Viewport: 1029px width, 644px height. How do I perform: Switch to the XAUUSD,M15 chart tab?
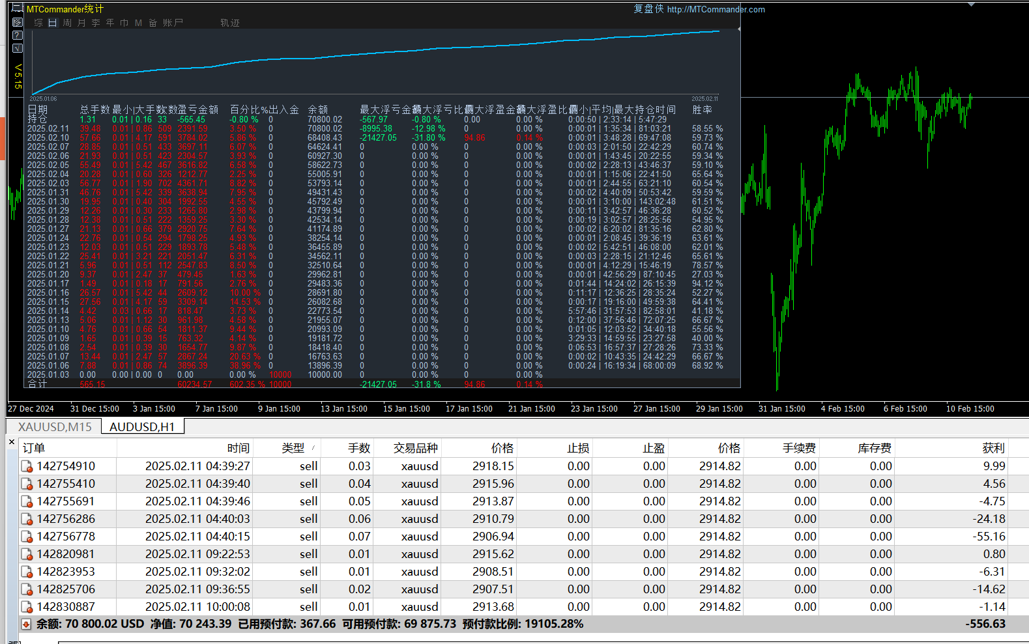tap(55, 427)
